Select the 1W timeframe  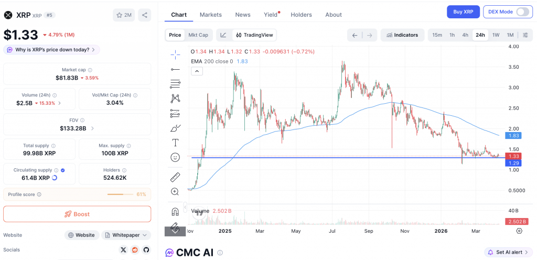click(x=496, y=35)
